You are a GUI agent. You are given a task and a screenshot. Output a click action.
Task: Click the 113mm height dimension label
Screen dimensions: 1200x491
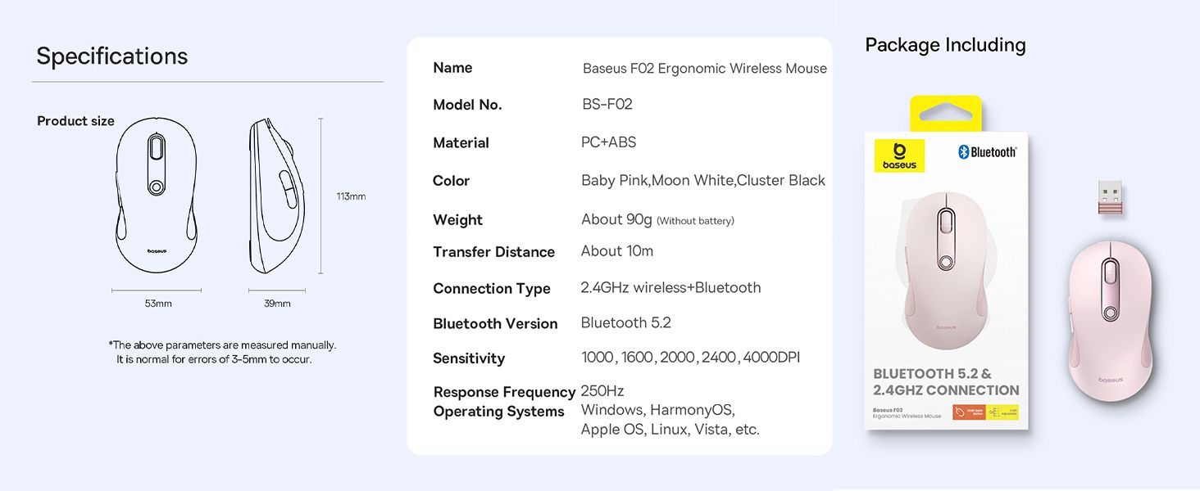coord(351,196)
